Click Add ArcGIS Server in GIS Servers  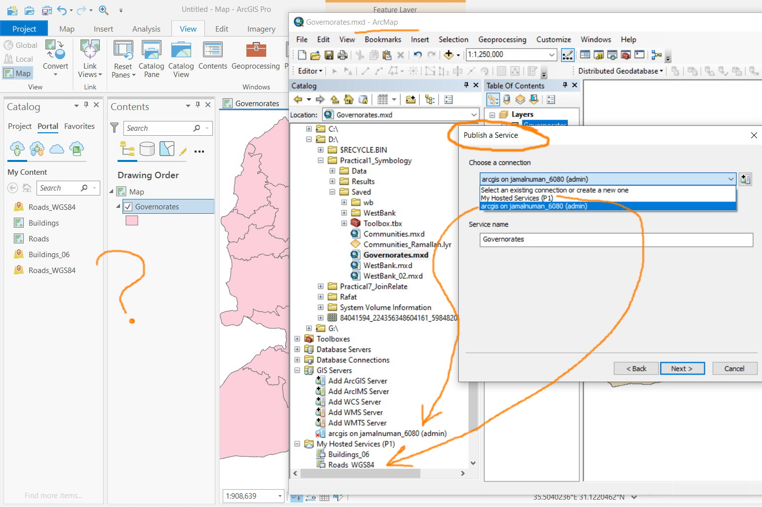pyautogui.click(x=357, y=381)
